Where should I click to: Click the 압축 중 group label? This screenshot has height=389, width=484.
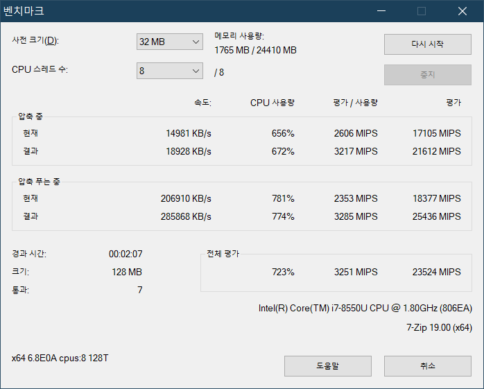click(x=31, y=116)
